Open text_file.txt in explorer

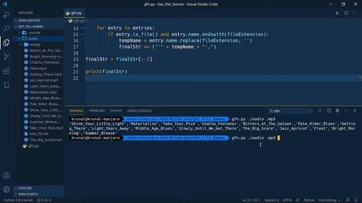pyautogui.click(x=38, y=134)
